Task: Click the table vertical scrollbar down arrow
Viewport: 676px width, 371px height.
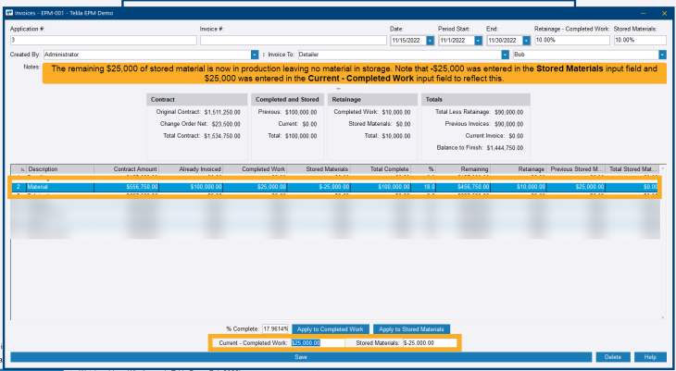Action: pos(663,317)
